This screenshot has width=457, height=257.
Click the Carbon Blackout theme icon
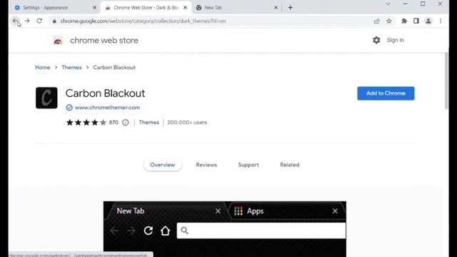46,98
